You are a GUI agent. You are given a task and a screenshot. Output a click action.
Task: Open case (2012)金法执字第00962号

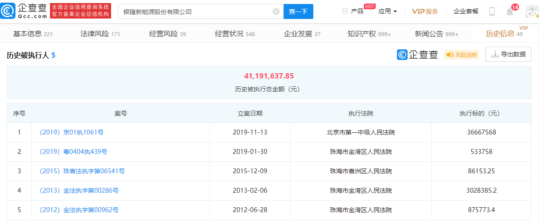(79, 210)
